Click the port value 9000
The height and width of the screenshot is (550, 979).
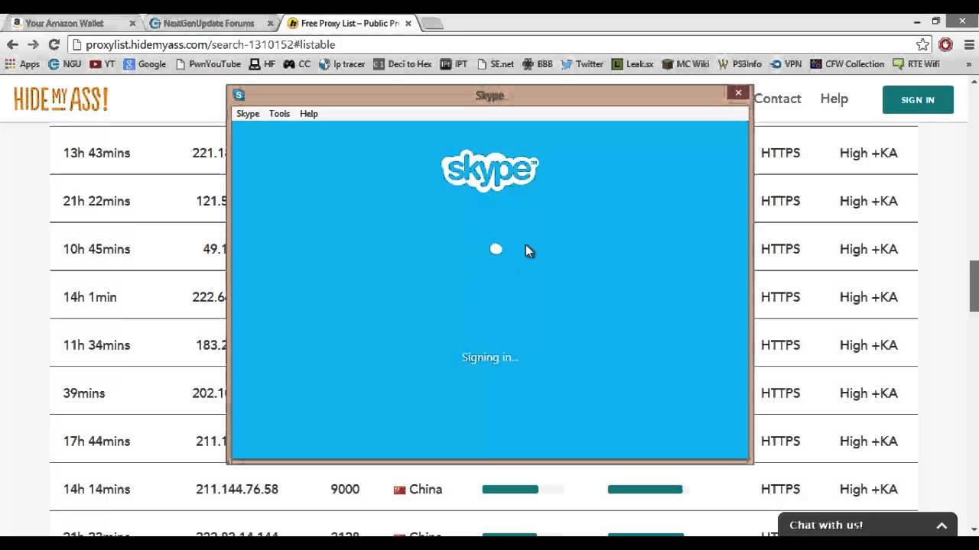coord(345,489)
